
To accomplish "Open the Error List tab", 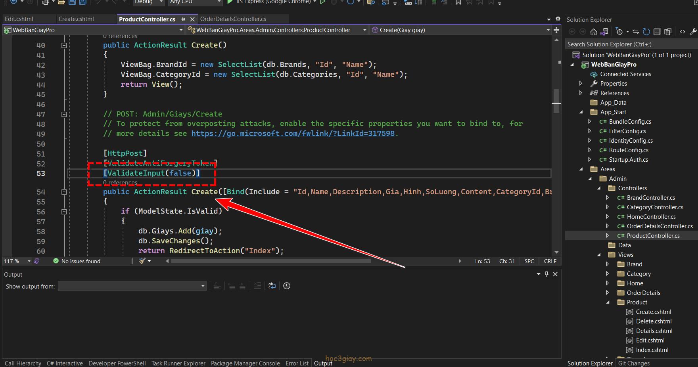I will (x=297, y=363).
